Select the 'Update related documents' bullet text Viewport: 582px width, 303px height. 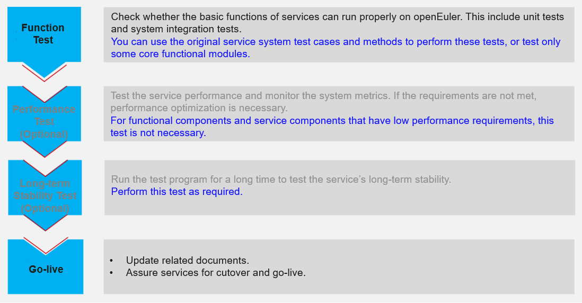[187, 261]
